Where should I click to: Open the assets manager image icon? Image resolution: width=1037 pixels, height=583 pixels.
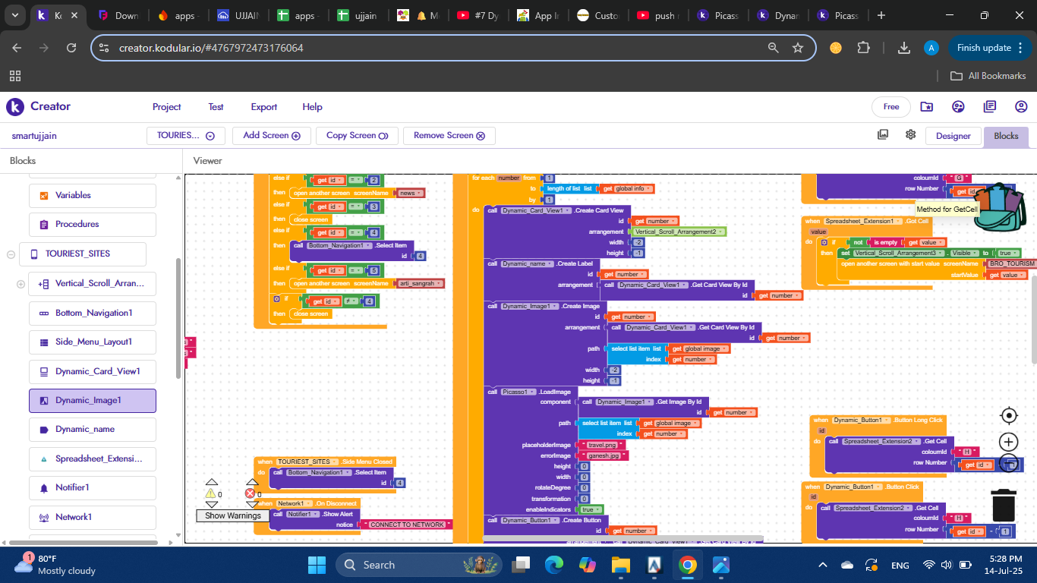pos(883,135)
